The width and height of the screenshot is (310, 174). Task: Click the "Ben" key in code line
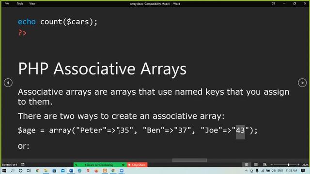click(153, 130)
